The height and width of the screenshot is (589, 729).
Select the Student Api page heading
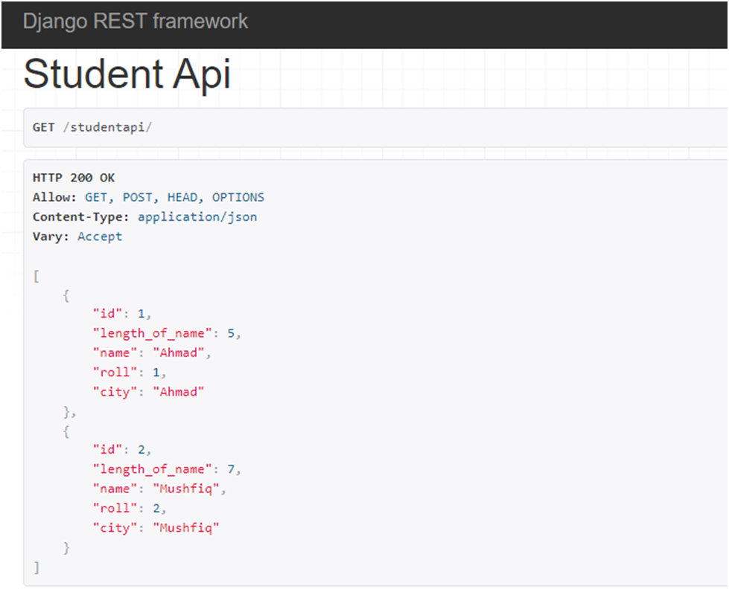point(127,74)
